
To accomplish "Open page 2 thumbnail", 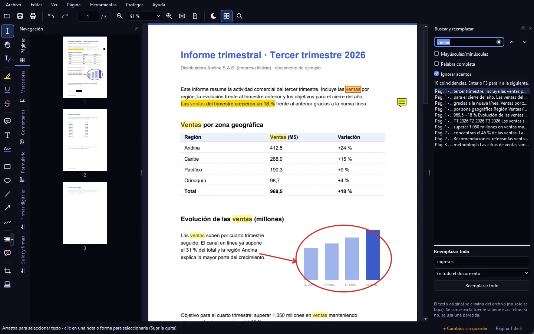I will [85, 140].
